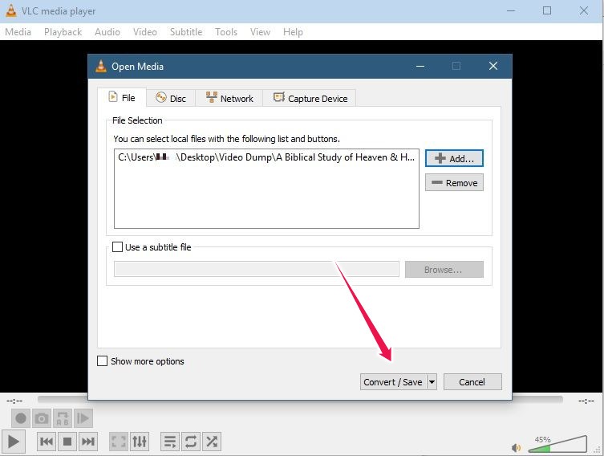The width and height of the screenshot is (604, 456).
Task: Open the Subtitle menu
Action: 186,32
